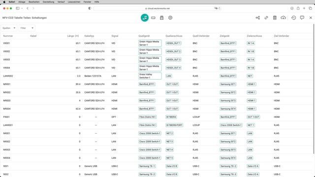Image resolution: width=315 pixels, height=177 pixels.
Task: Click OPT signal cell in row F9001
Action: tap(114, 117)
